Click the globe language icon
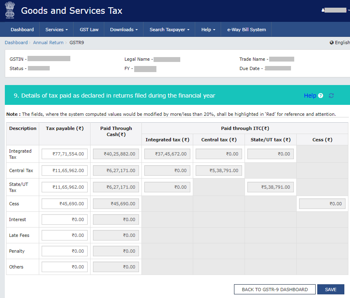The image size is (350, 298). (x=332, y=43)
